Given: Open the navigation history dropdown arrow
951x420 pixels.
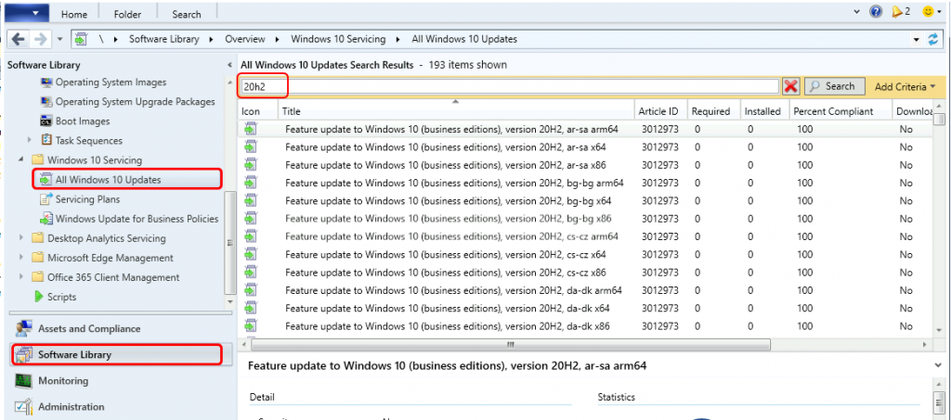Looking at the screenshot, I should point(59,39).
